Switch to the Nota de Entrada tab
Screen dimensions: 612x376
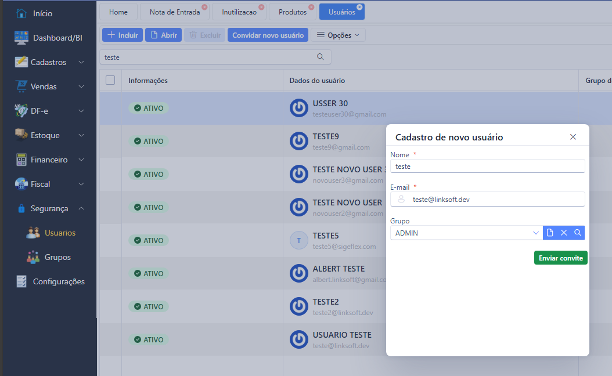click(x=174, y=12)
